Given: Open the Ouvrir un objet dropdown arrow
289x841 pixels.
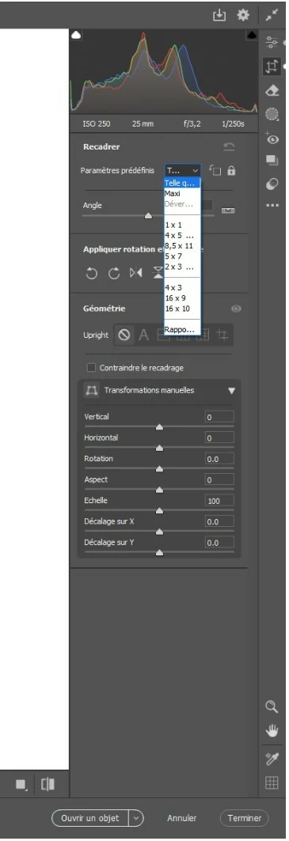Looking at the screenshot, I should [136, 818].
